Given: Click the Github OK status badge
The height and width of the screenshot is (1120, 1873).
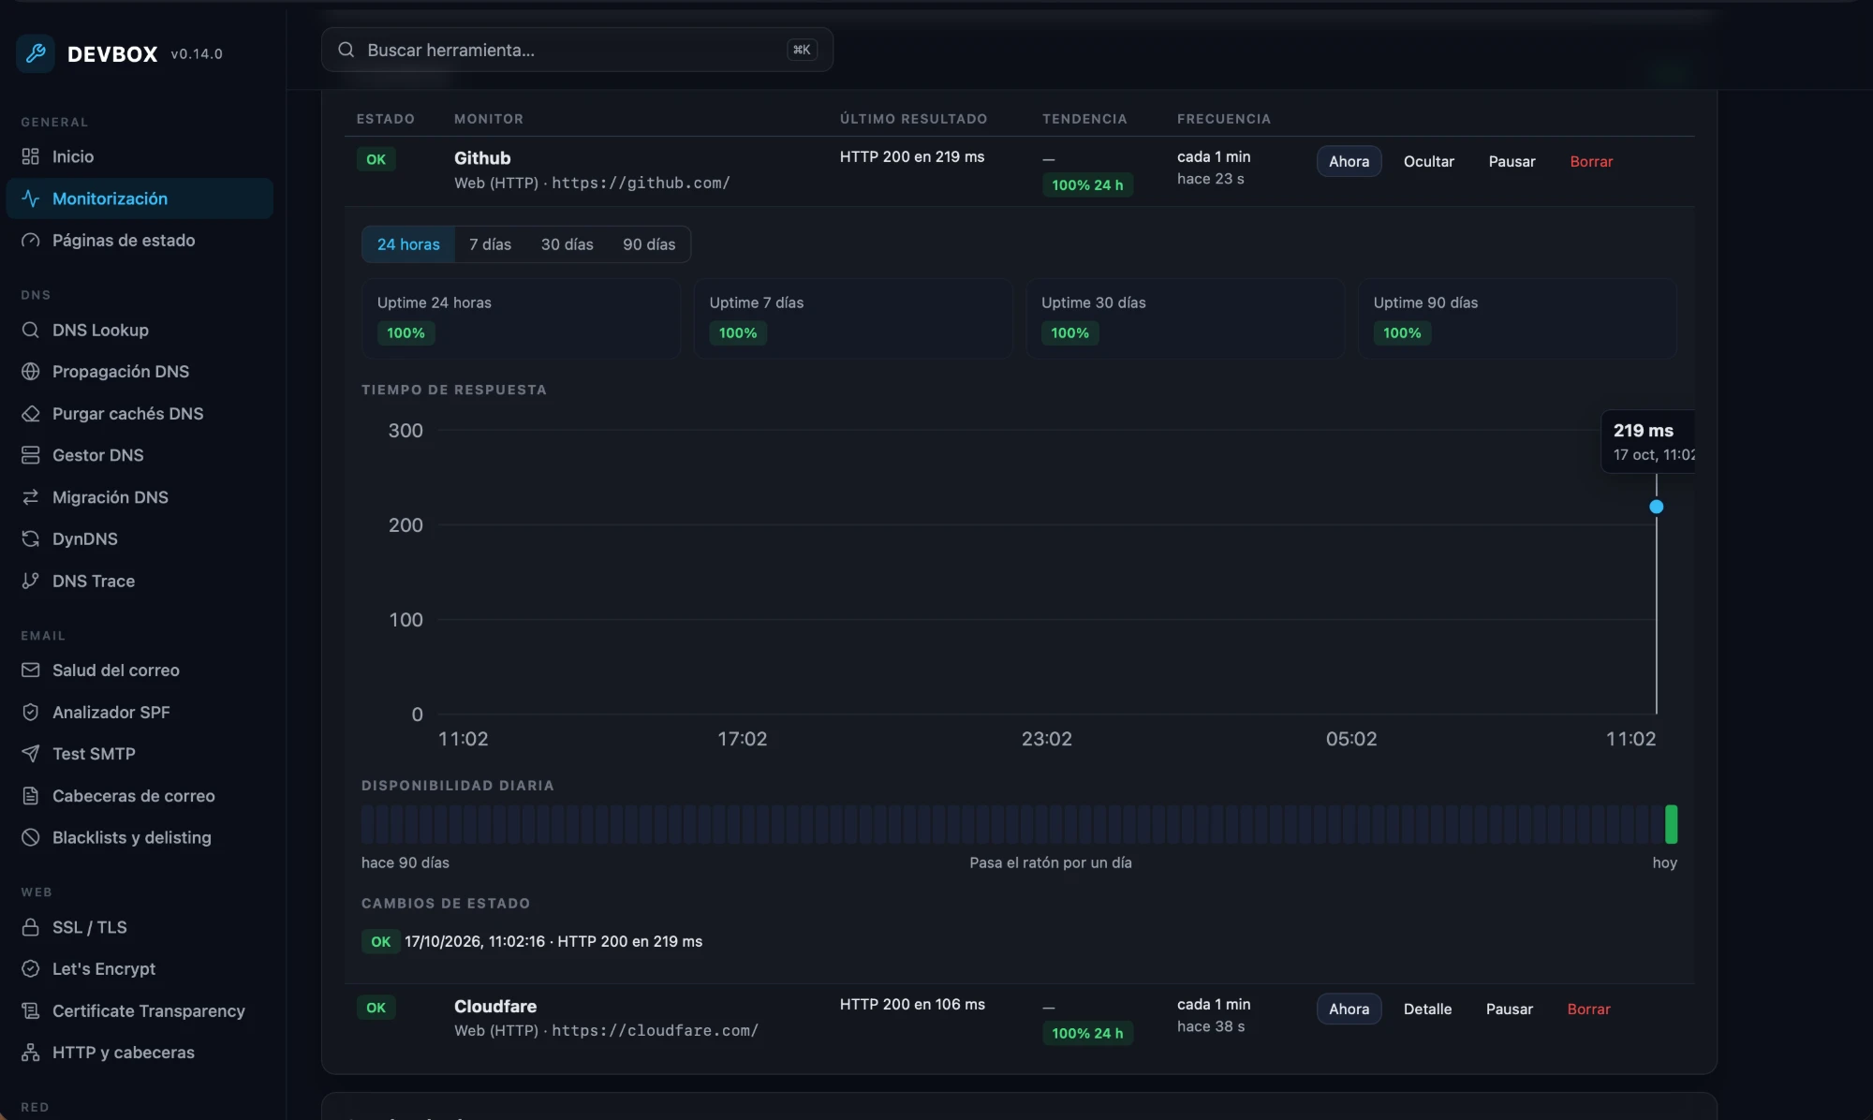Looking at the screenshot, I should click(x=376, y=159).
